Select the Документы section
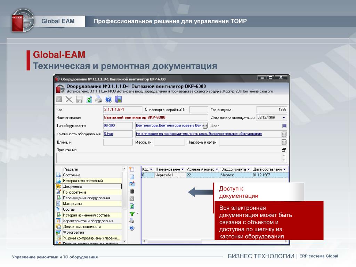The height and width of the screenshot is (267, 356). click(x=89, y=186)
